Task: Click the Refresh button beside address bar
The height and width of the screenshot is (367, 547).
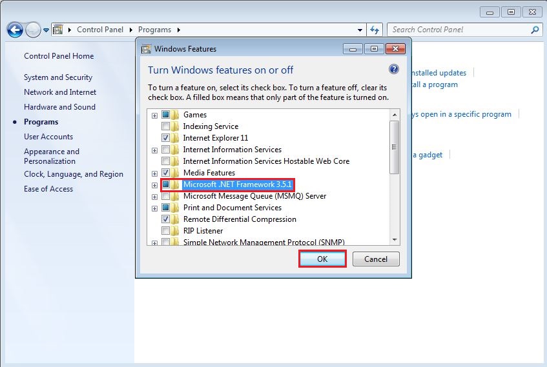Action: (x=375, y=30)
